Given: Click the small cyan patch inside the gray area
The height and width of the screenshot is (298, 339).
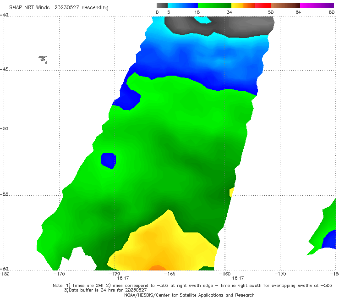Looking at the screenshot, I should point(202,20).
